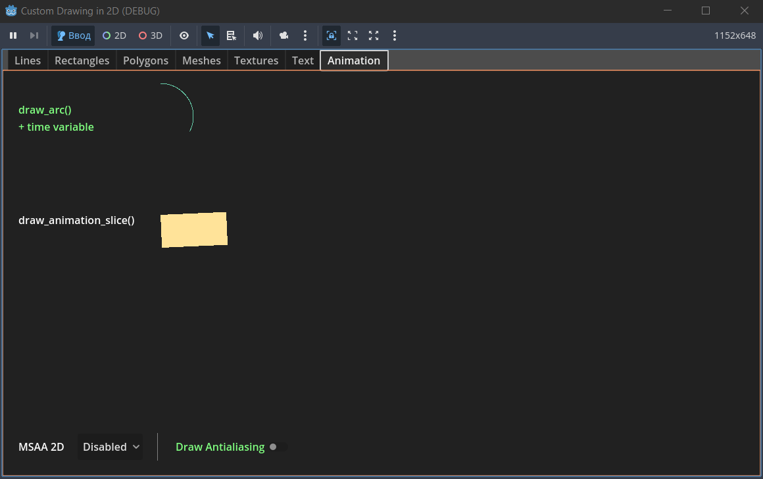Click the yellow animated rectangle
763x479 pixels.
(x=193, y=230)
